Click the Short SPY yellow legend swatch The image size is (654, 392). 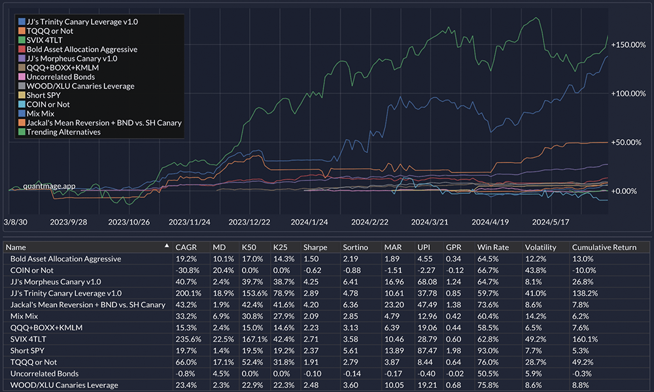click(22, 95)
